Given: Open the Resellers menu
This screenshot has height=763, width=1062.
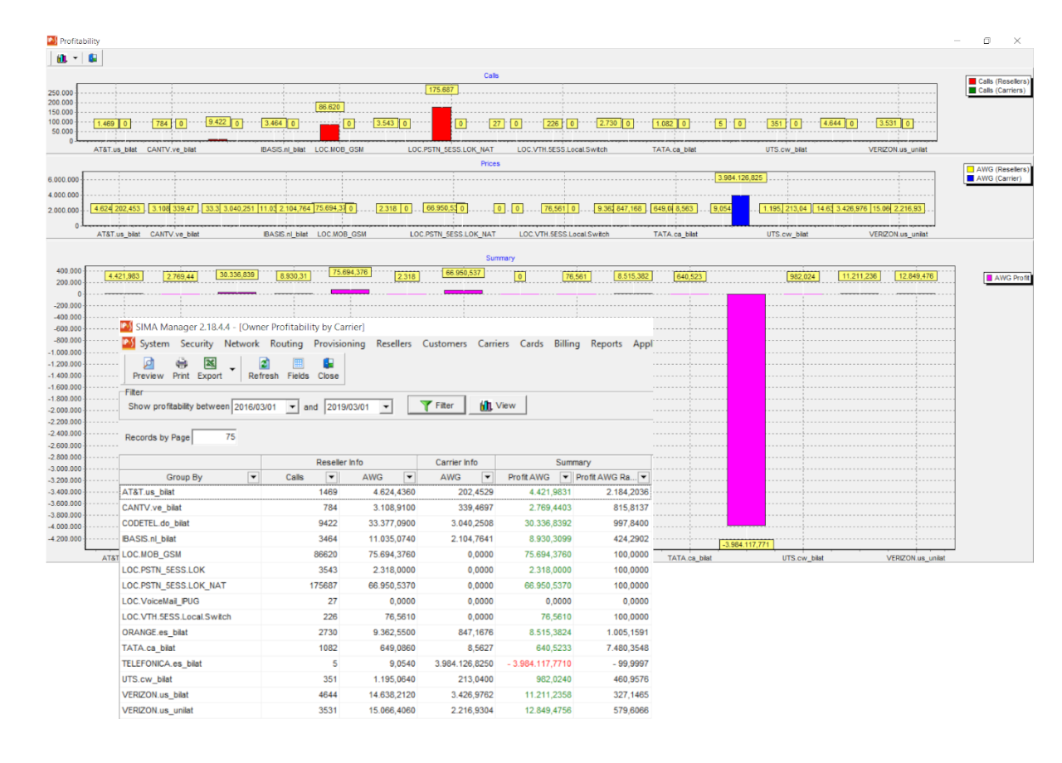Looking at the screenshot, I should pyautogui.click(x=393, y=343).
